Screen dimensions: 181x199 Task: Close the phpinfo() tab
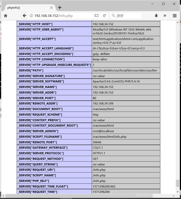coord(51,8)
